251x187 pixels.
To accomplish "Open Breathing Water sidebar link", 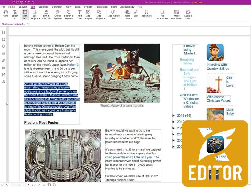I will click(187, 61).
